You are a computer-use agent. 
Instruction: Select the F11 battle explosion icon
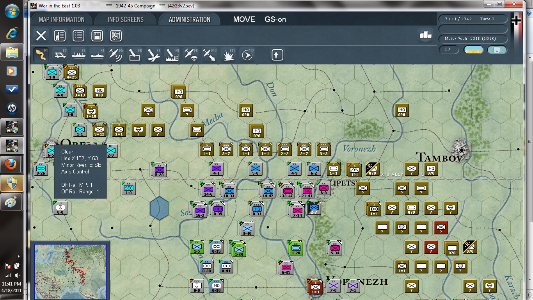[229, 54]
